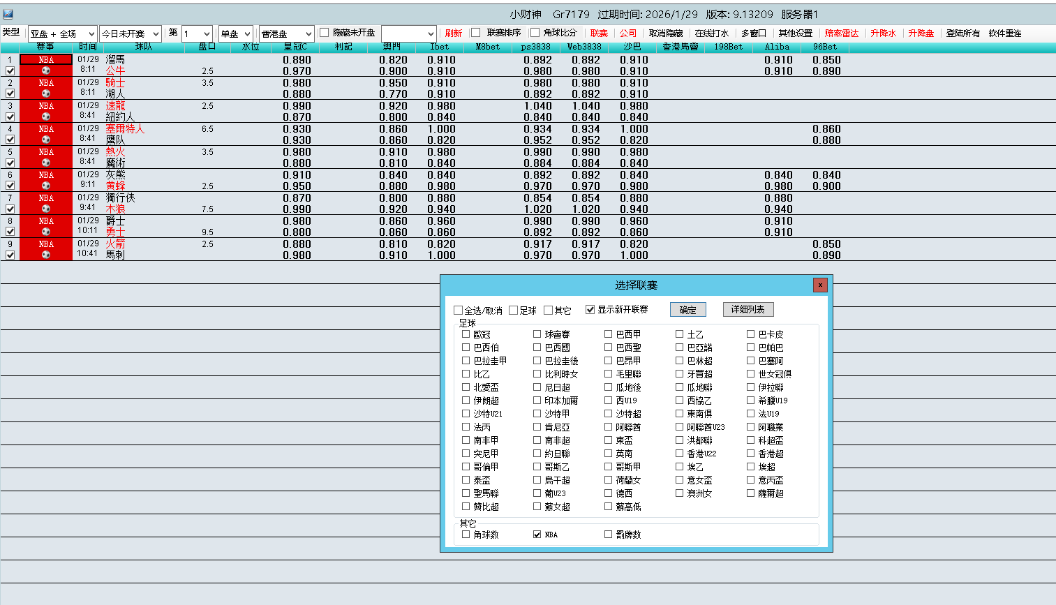Click the 升降水 toolbar item
The width and height of the screenshot is (1056, 605).
coord(884,33)
